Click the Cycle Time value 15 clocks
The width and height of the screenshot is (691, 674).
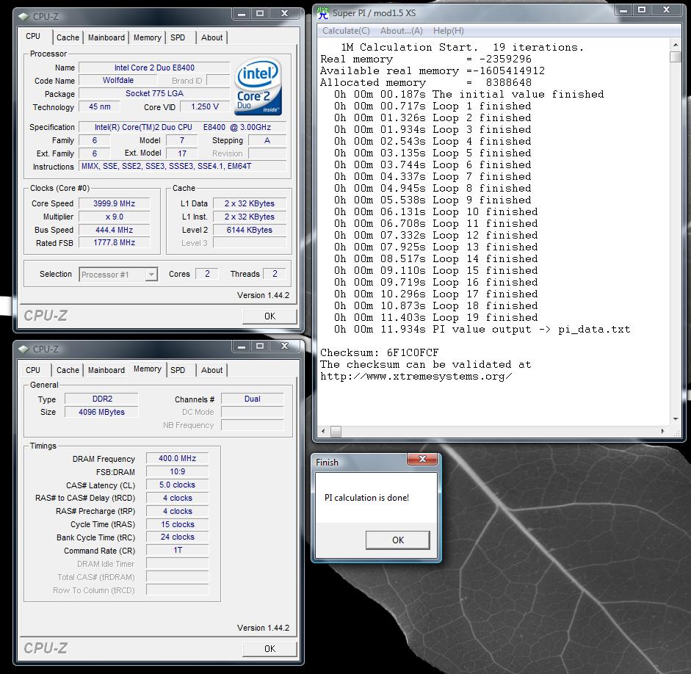pyautogui.click(x=177, y=525)
